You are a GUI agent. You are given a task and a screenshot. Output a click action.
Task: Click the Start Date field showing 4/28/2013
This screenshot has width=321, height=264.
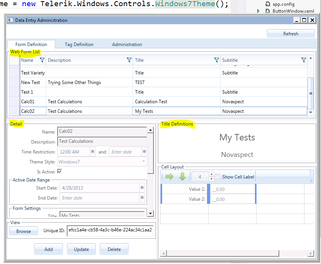(x=99, y=188)
